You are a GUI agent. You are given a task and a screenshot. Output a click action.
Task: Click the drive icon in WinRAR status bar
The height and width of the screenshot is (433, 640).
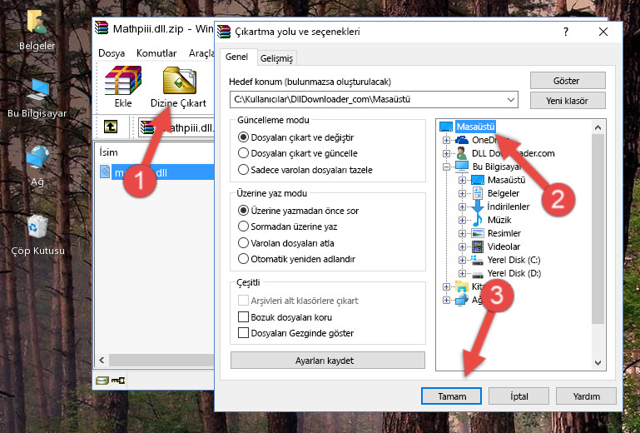coord(102,381)
